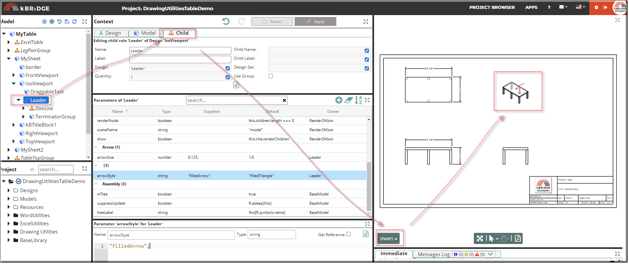Fit drawing to view
Image resolution: width=629 pixels, height=264 pixels.
[480, 238]
